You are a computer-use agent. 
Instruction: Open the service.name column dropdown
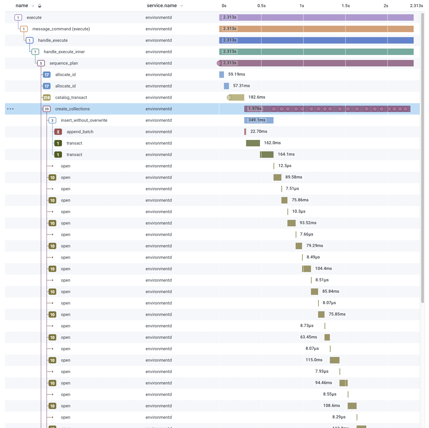tap(182, 6)
